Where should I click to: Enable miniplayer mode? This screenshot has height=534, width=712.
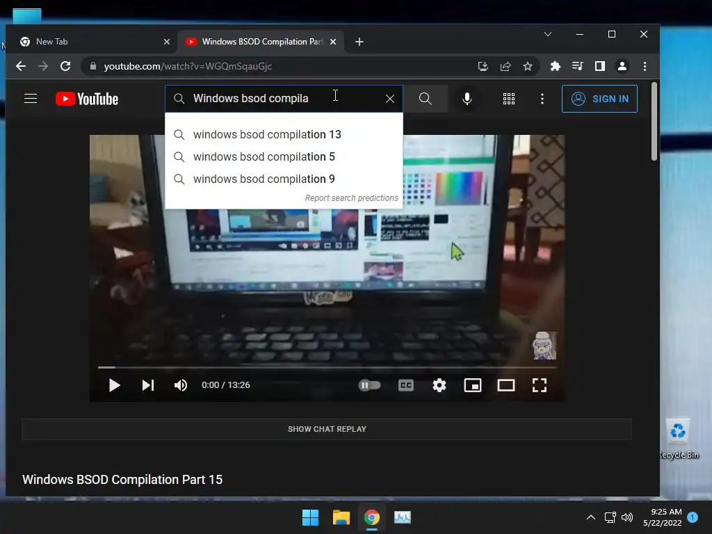tap(473, 385)
